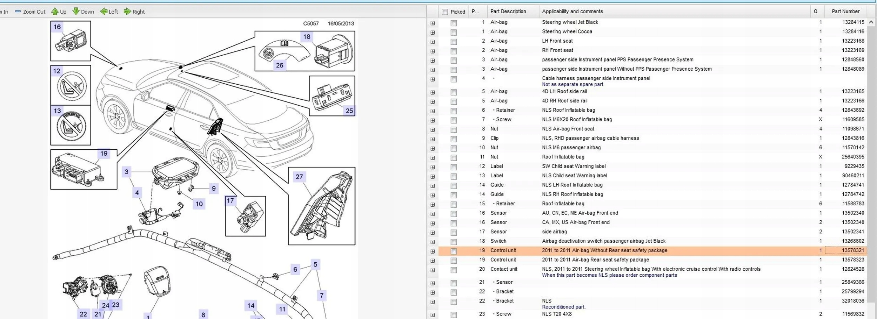Expand the SW Child seat Warning label row
The image size is (877, 319).
[433, 167]
